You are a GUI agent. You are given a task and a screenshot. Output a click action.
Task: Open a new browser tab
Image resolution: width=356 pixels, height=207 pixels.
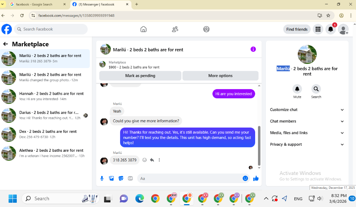click(x=137, y=4)
